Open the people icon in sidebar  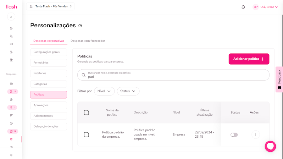point(11,36)
